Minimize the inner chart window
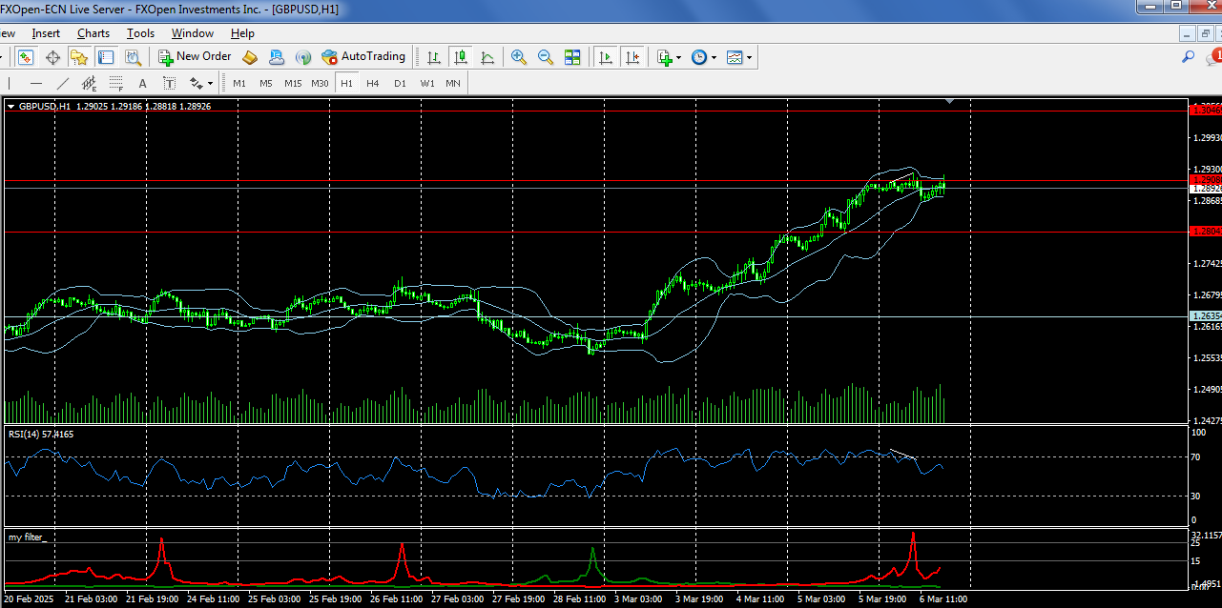Image resolution: width=1222 pixels, height=608 pixels. (x=1188, y=33)
